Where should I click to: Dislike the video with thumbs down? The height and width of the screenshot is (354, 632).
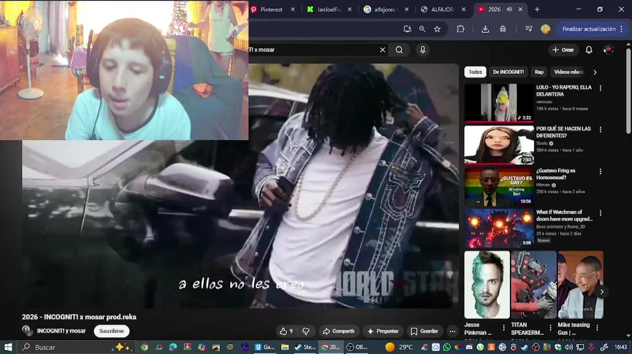[306, 331]
